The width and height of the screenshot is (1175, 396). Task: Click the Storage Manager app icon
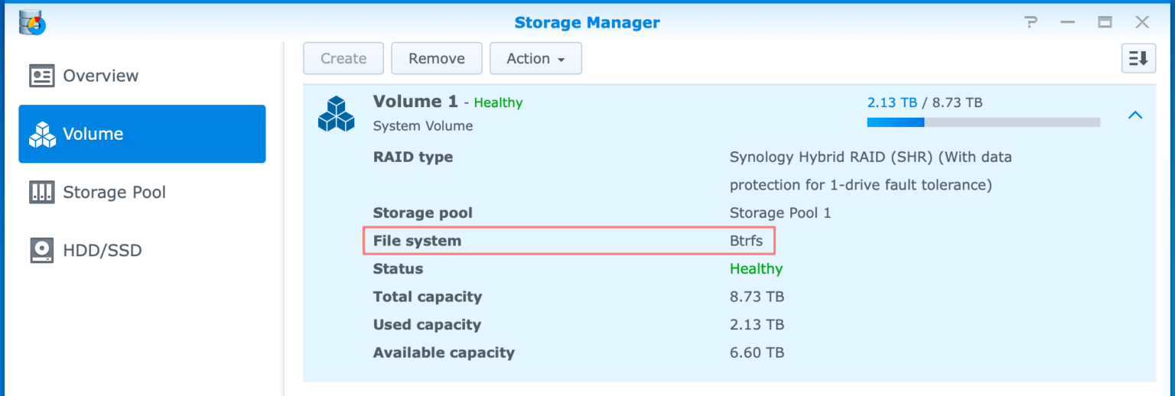pos(32,22)
